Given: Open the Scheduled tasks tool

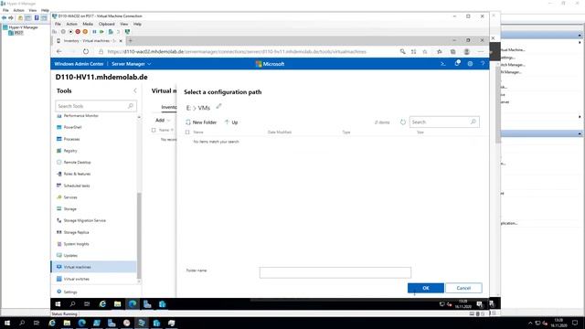Looking at the screenshot, I should [77, 186].
